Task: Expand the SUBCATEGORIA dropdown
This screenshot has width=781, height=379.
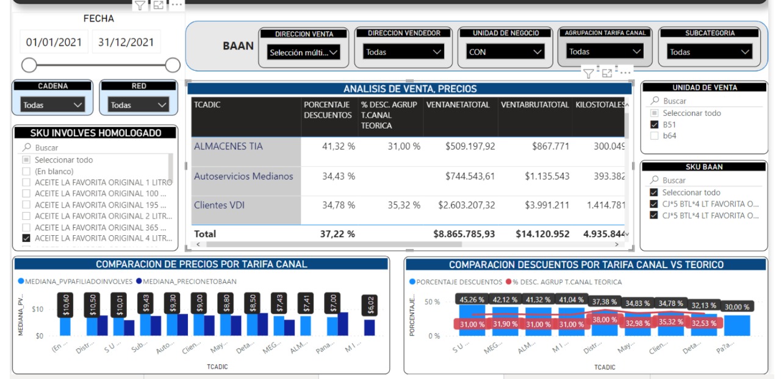Action: point(710,52)
